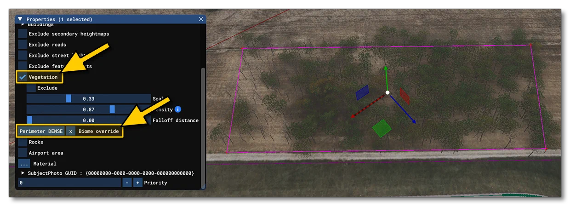570x206 pixels.
Task: Toggle the Exclude street lights checkbox
Action: tap(22, 55)
